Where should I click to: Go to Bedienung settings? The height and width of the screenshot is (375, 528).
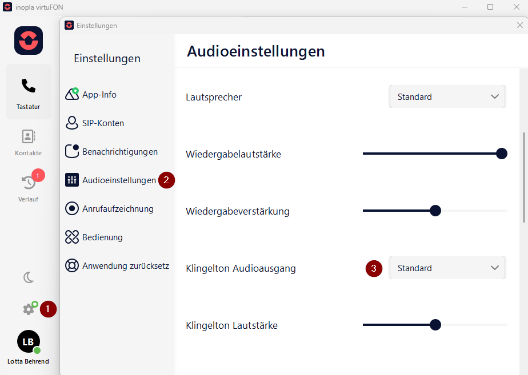coord(94,237)
